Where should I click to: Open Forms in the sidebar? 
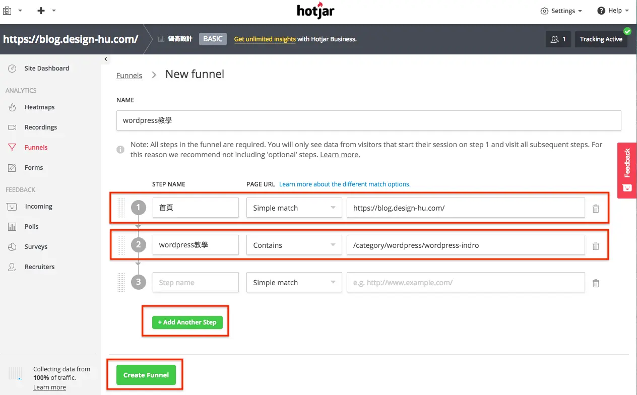[x=34, y=167]
